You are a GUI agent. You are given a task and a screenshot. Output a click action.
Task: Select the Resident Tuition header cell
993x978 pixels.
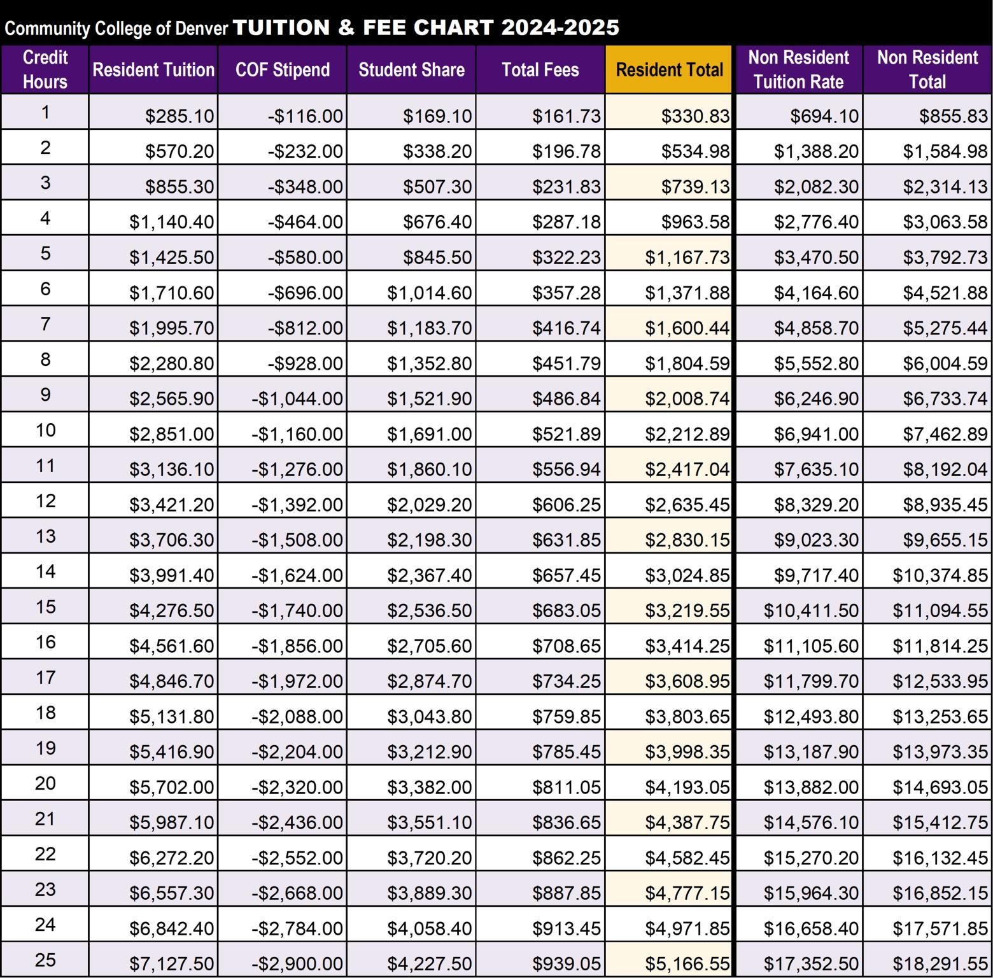pyautogui.click(x=153, y=69)
